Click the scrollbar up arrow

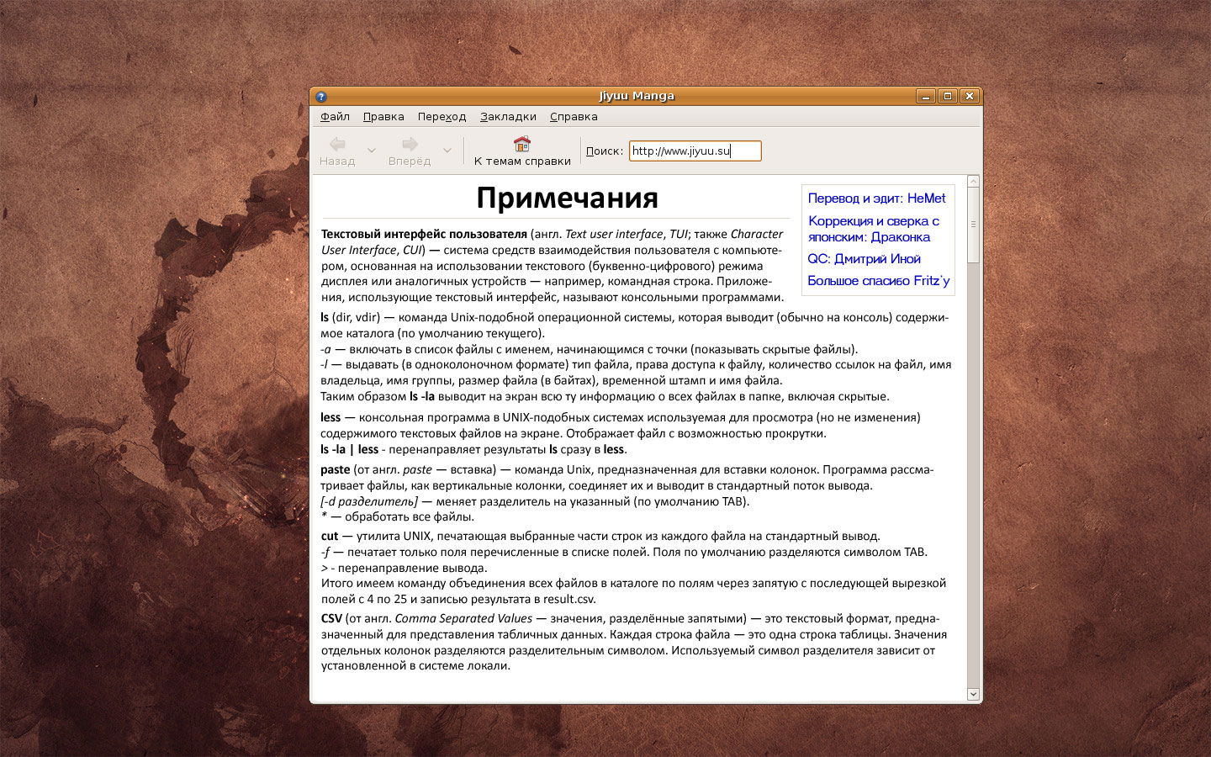(973, 181)
